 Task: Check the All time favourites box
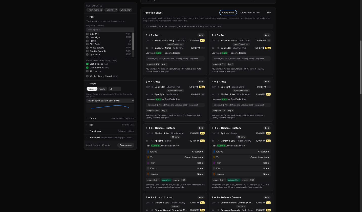pos(88,71)
